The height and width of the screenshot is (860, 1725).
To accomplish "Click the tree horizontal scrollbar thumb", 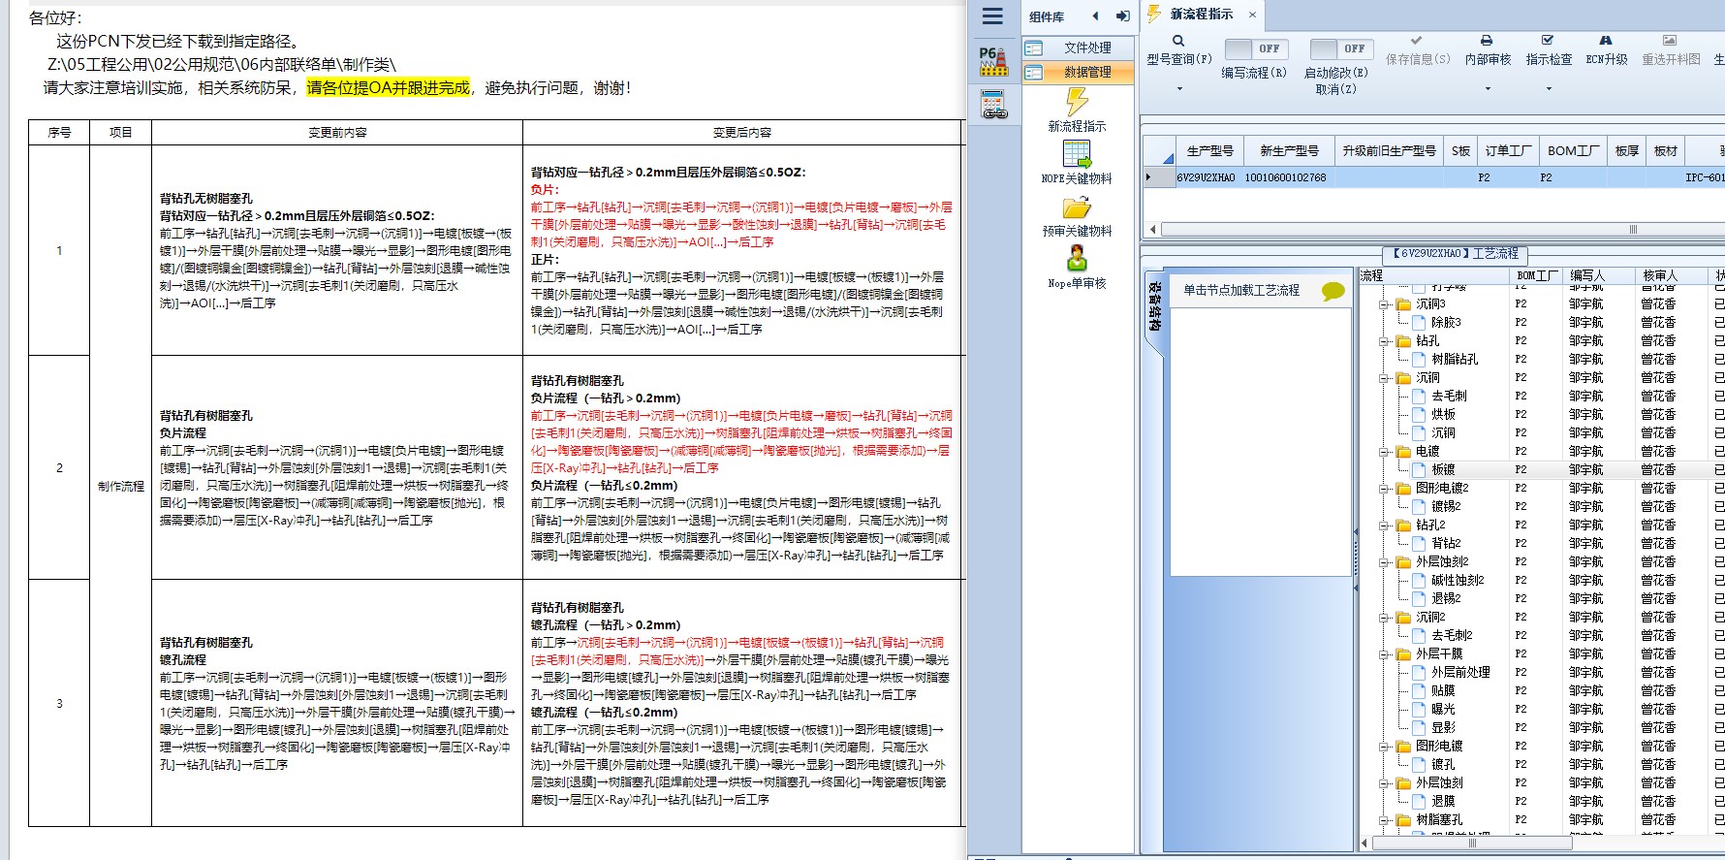I will pos(1473,844).
